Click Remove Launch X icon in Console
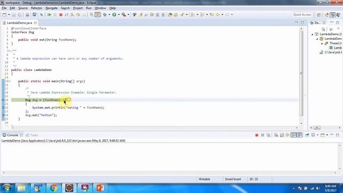This screenshot has width=343, height=193. pyautogui.click(x=263, y=135)
